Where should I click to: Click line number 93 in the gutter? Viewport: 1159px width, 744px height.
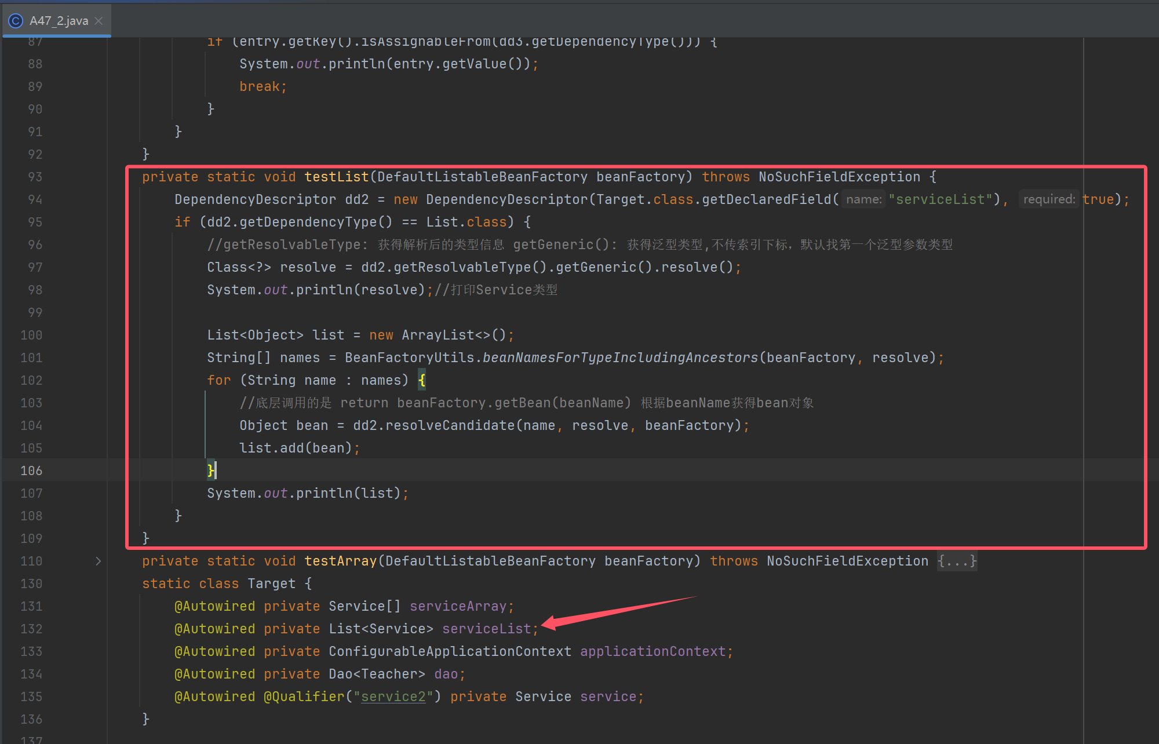(x=35, y=177)
